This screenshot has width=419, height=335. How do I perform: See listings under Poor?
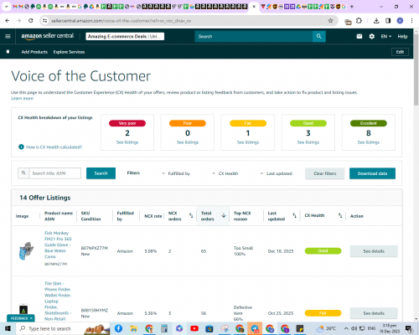click(x=188, y=142)
